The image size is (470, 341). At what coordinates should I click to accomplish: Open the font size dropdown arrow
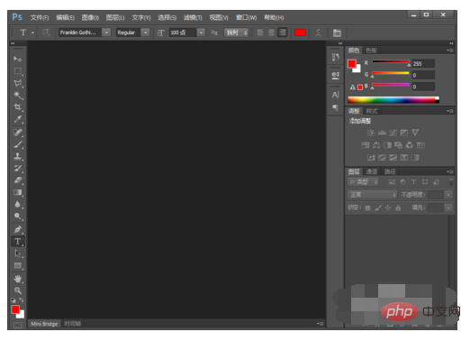[201, 32]
